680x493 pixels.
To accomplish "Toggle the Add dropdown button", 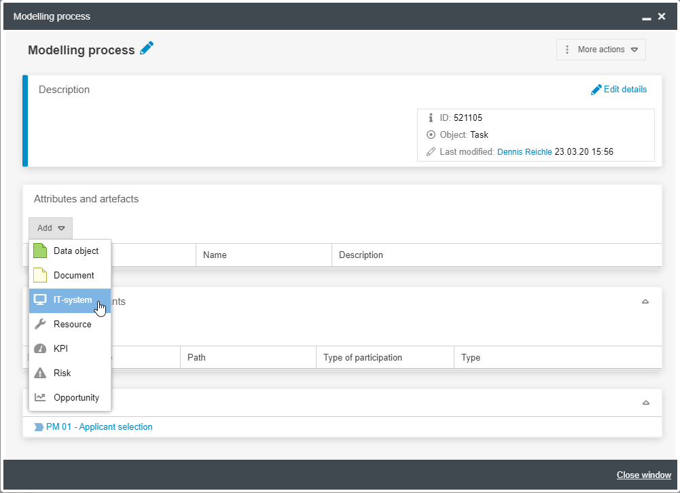I will point(51,228).
